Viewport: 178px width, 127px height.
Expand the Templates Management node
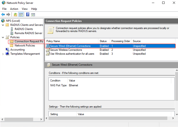(x=3, y=54)
